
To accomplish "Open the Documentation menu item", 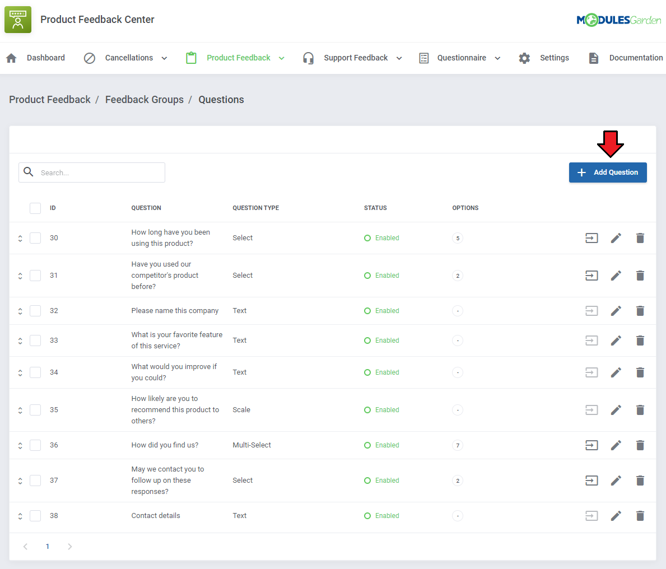I will click(636, 58).
